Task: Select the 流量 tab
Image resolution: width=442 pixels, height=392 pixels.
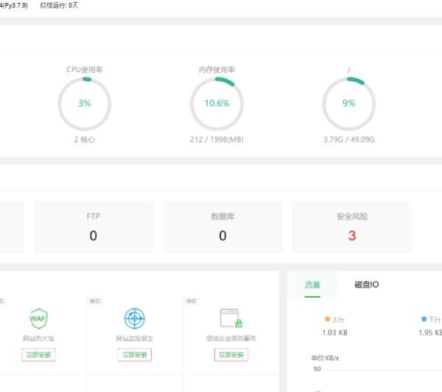Action: [312, 284]
